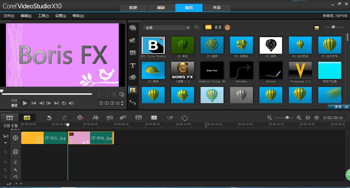Open the Multi-Camera Editor
This screenshot has height=188, width=350.
pyautogui.click(x=154, y=118)
